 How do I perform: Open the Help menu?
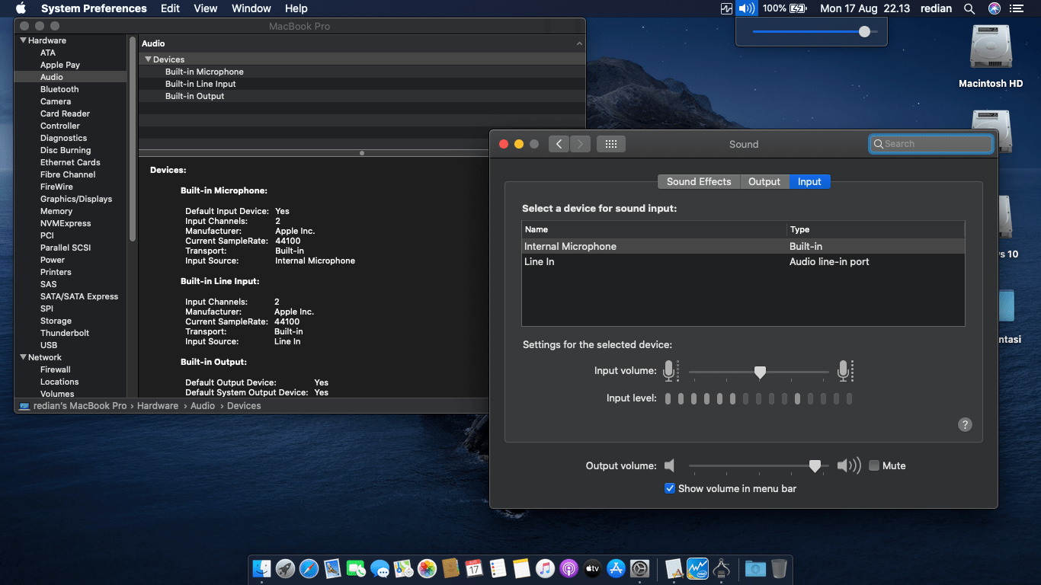click(296, 8)
